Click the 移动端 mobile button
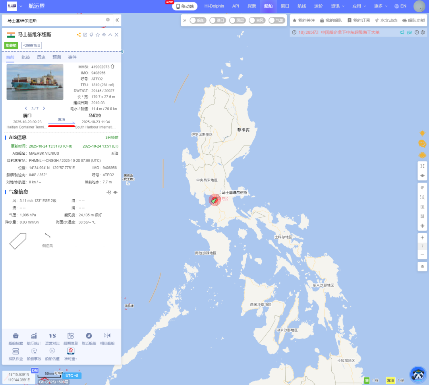 (185, 6)
